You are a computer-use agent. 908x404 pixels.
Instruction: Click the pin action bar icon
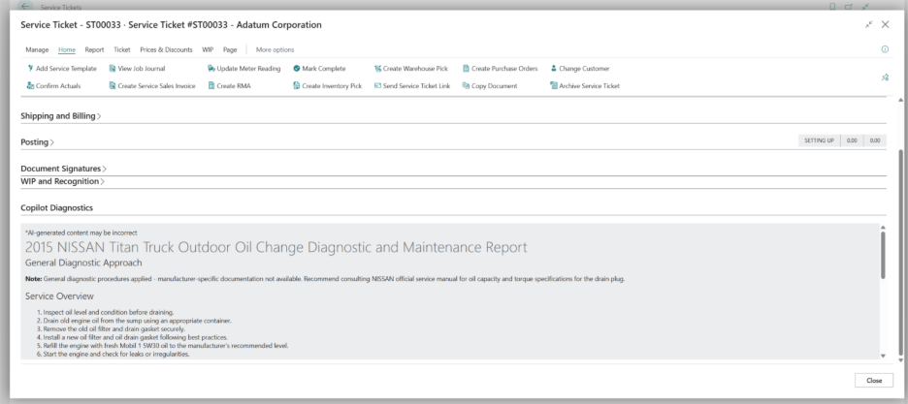pos(885,78)
